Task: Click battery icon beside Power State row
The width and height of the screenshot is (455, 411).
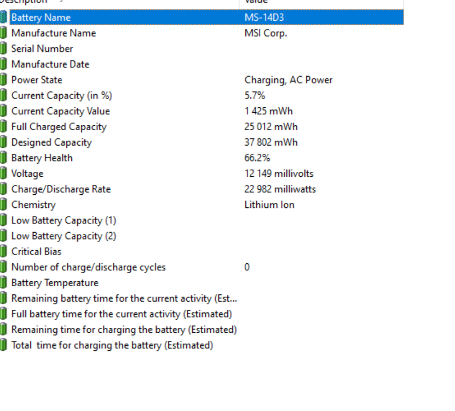Action: [x=3, y=80]
